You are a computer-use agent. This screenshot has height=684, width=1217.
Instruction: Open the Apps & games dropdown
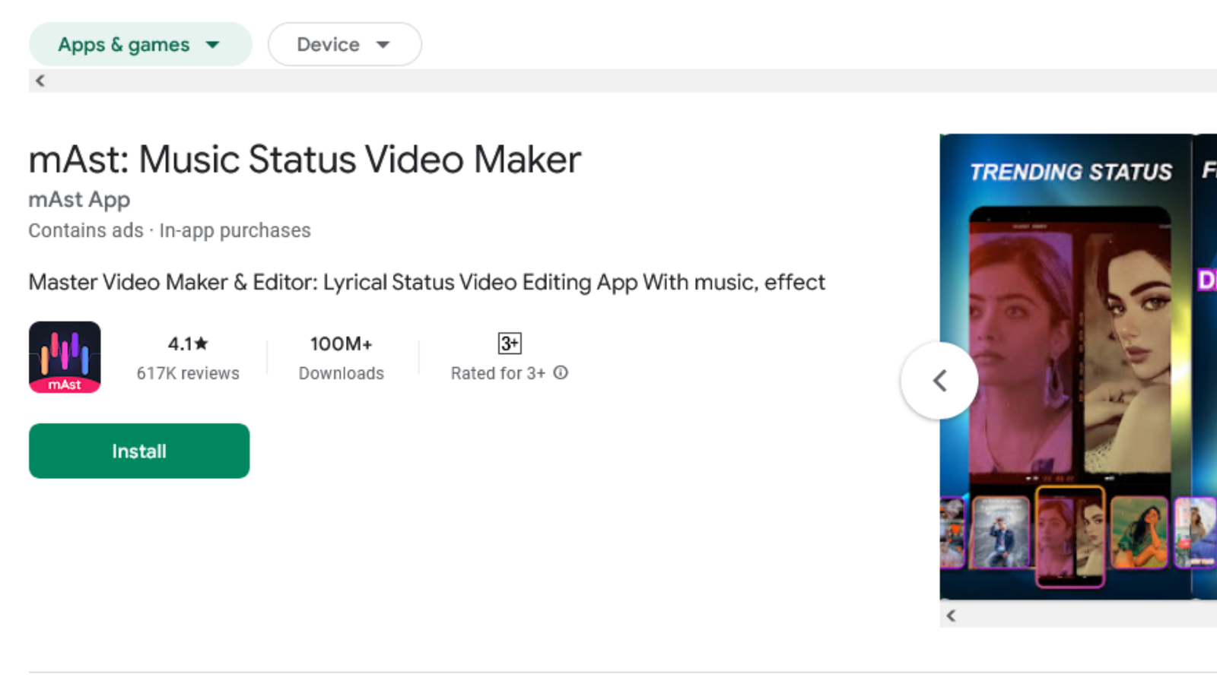pyautogui.click(x=140, y=44)
